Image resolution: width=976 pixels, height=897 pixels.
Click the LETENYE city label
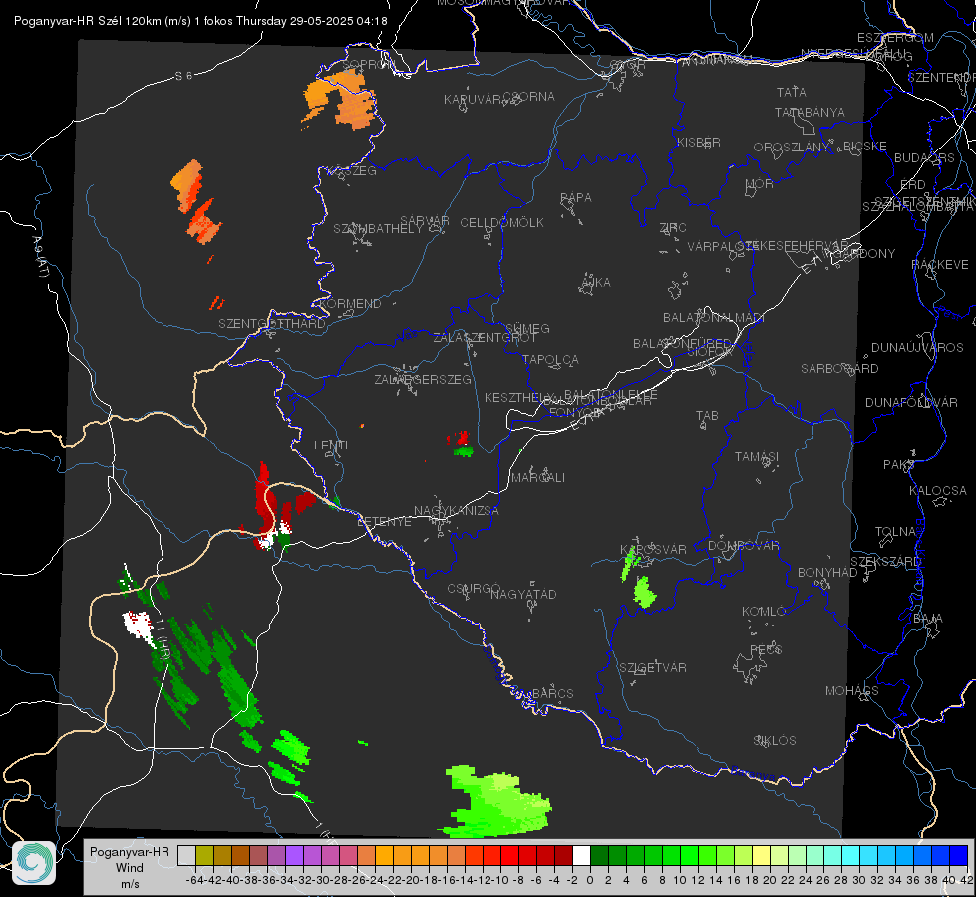point(384,521)
